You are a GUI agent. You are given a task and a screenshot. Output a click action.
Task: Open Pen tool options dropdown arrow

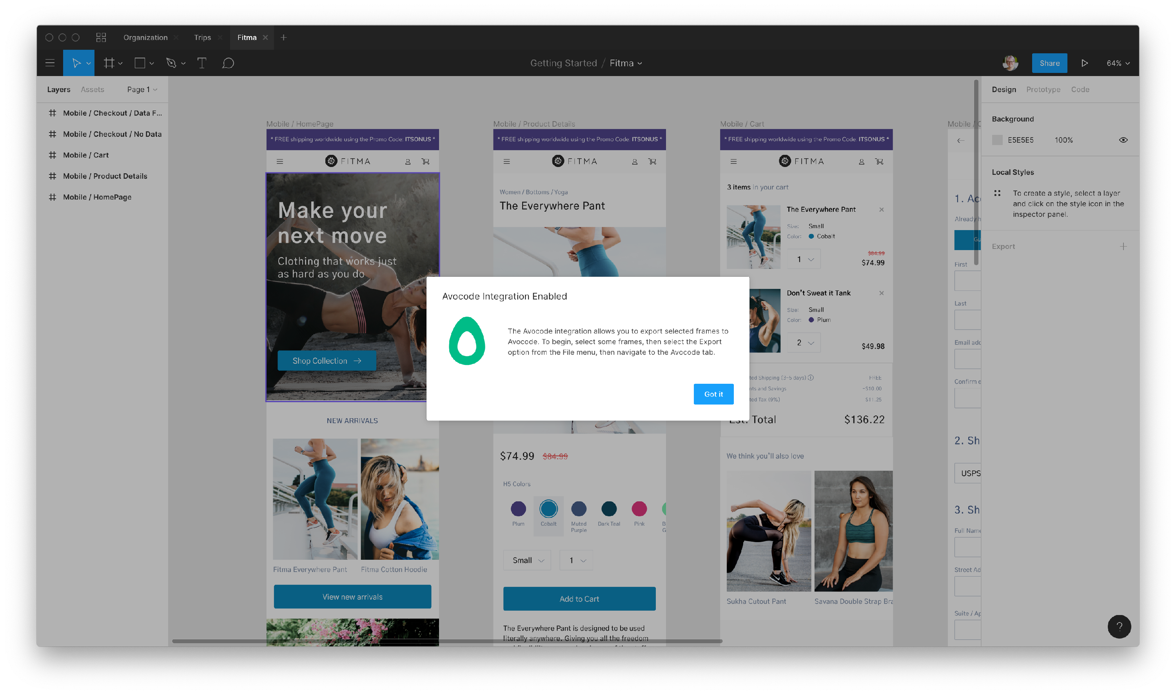(x=183, y=63)
